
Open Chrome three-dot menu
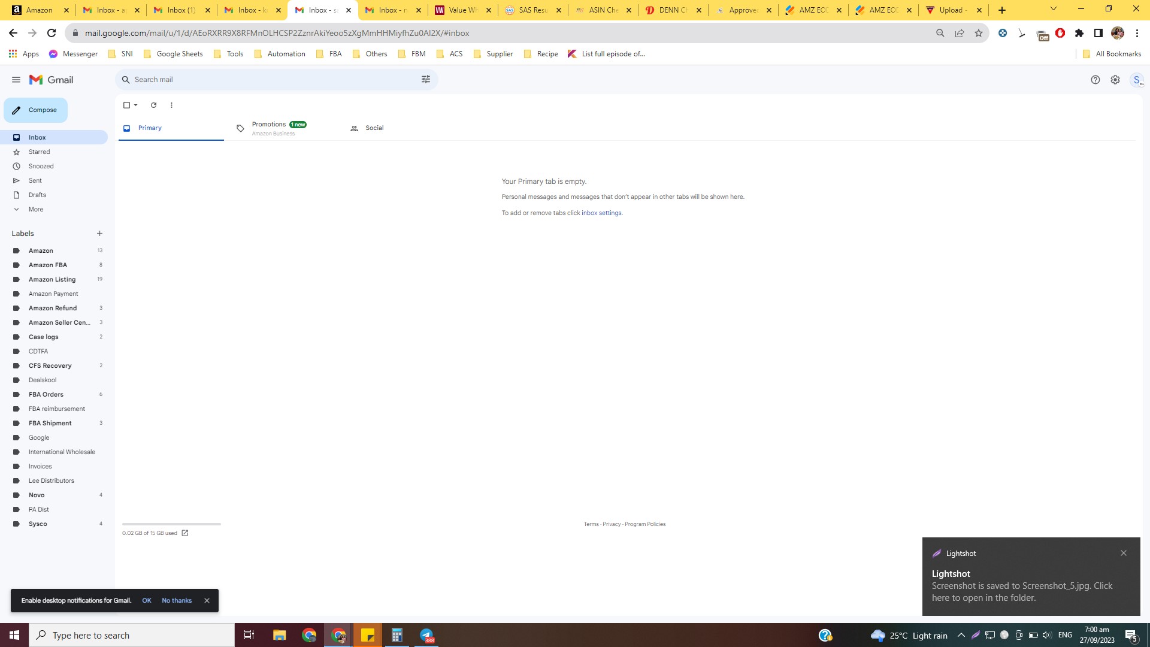(x=1137, y=33)
